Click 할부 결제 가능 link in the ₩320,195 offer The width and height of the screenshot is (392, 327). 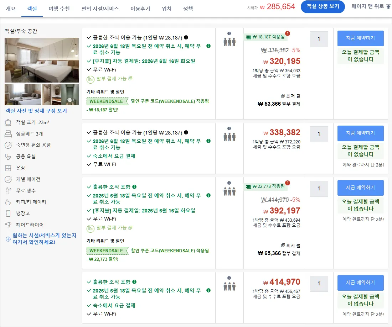click(114, 79)
